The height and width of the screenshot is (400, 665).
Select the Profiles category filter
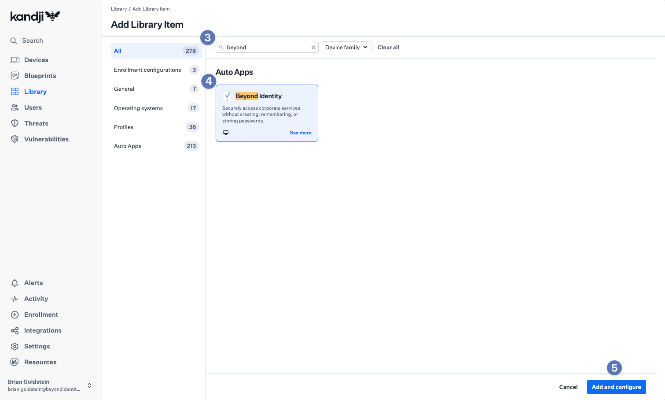point(124,127)
